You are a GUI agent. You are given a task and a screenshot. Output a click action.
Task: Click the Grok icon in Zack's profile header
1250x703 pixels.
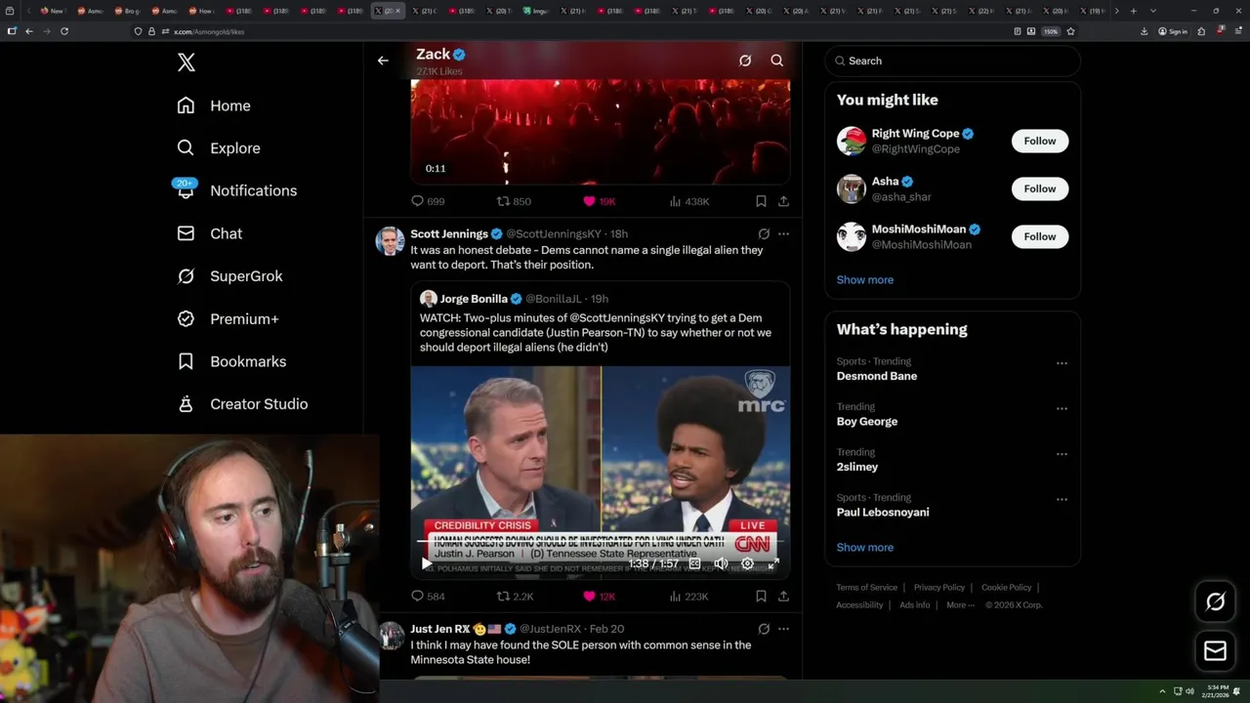(745, 61)
